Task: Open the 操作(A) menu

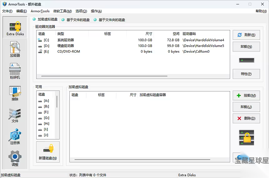Action: coord(96,11)
